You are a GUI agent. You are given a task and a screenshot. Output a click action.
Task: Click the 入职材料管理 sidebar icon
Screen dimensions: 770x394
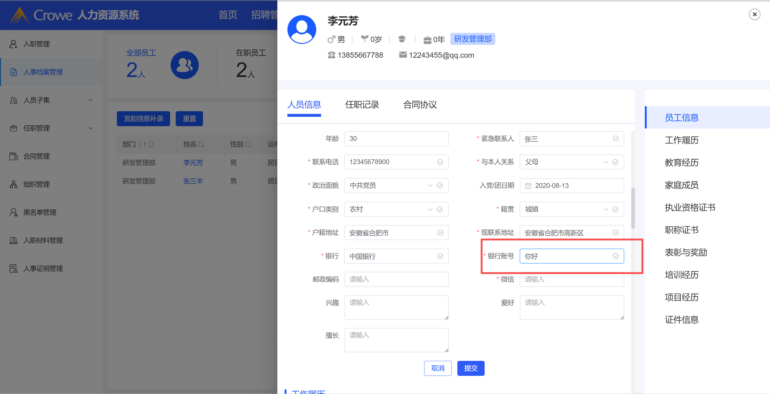coord(13,241)
